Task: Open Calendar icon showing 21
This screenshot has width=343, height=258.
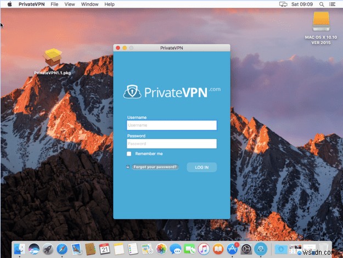Action: (x=105, y=249)
